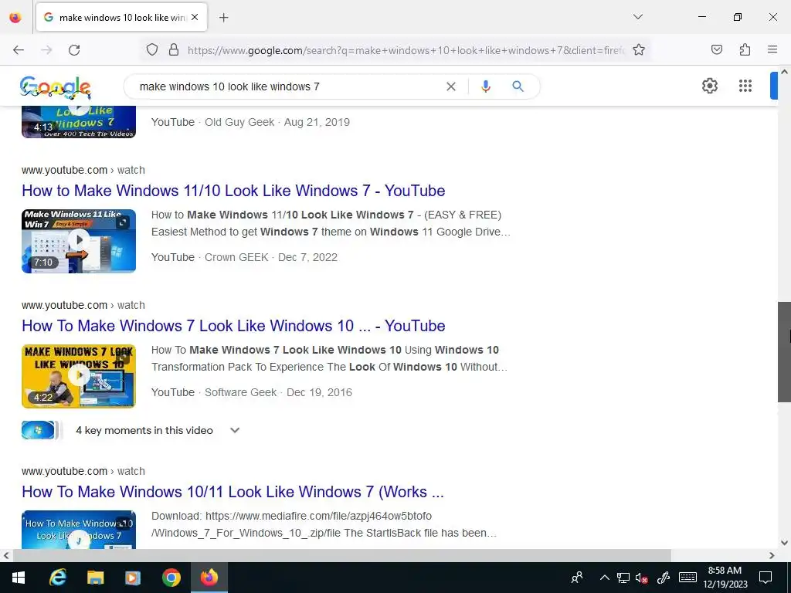791x593 pixels.
Task: List all tabs dropdown arrow
Action: point(637,17)
